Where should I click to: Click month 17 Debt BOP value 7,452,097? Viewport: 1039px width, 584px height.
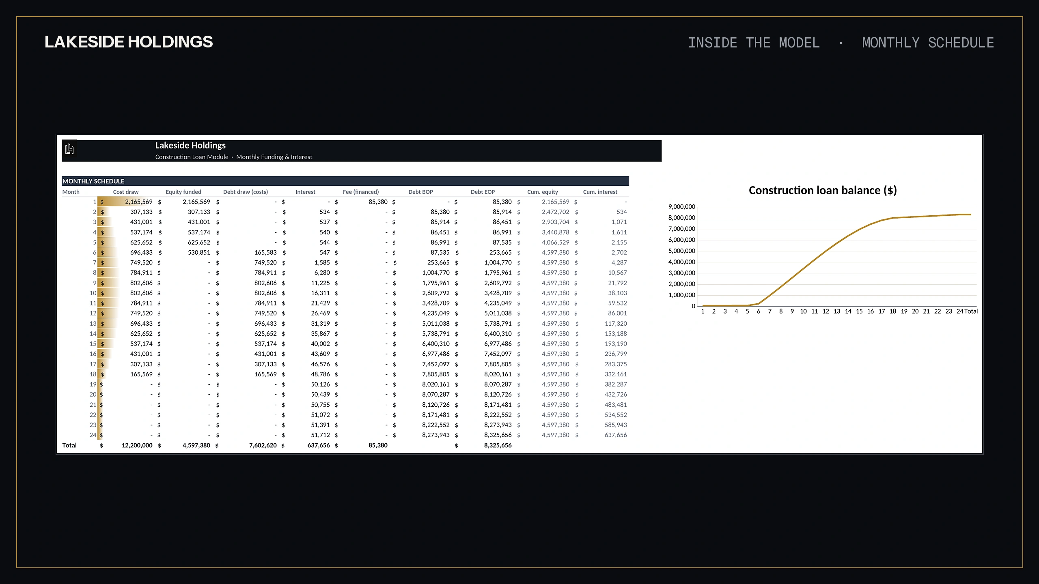pyautogui.click(x=436, y=364)
